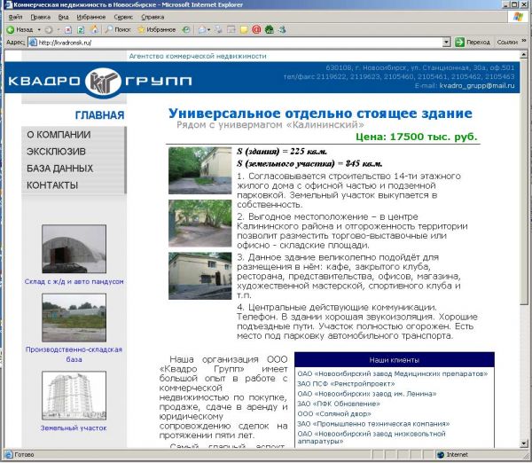Click the yellow note toolbar icon

[244, 30]
